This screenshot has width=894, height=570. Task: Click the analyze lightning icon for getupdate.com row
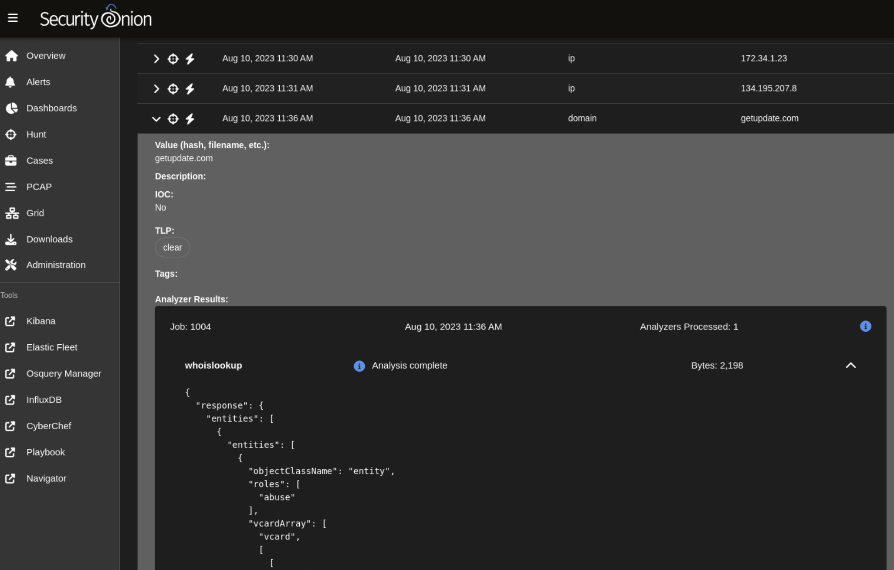tap(190, 119)
